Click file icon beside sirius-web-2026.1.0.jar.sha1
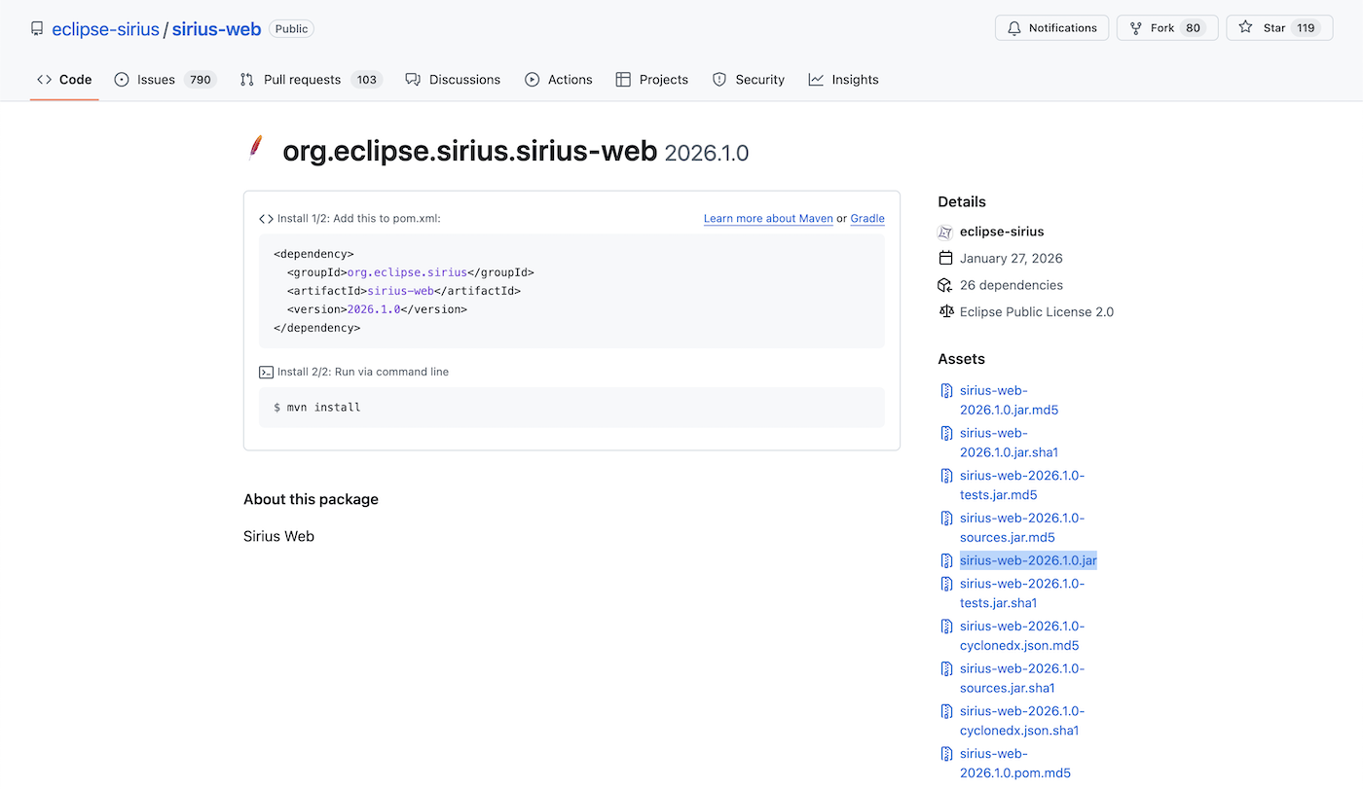Screen dimensions: 1363x789 (x=946, y=433)
